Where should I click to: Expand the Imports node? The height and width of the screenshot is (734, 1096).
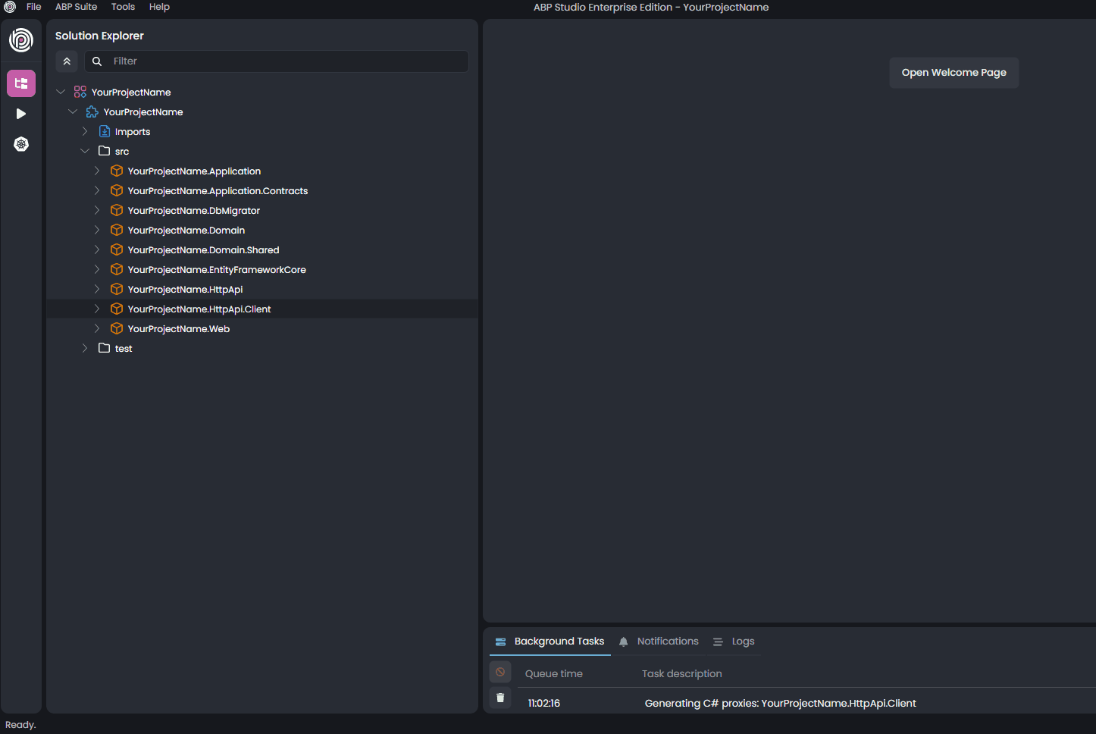click(x=85, y=131)
